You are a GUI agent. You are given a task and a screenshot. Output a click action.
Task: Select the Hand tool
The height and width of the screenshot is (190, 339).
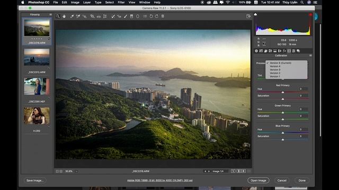[x=64, y=16]
